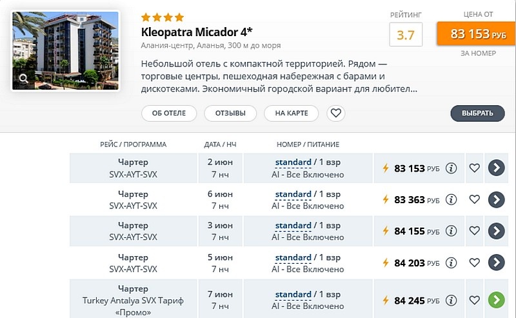Image resolution: width=516 pixels, height=318 pixels.
Task: Go to the 2 июн tour arrow
Action: [496, 168]
